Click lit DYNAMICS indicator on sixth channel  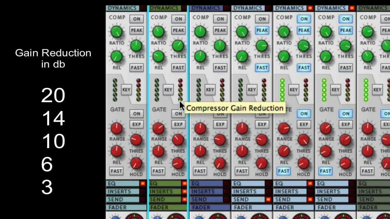point(352,8)
